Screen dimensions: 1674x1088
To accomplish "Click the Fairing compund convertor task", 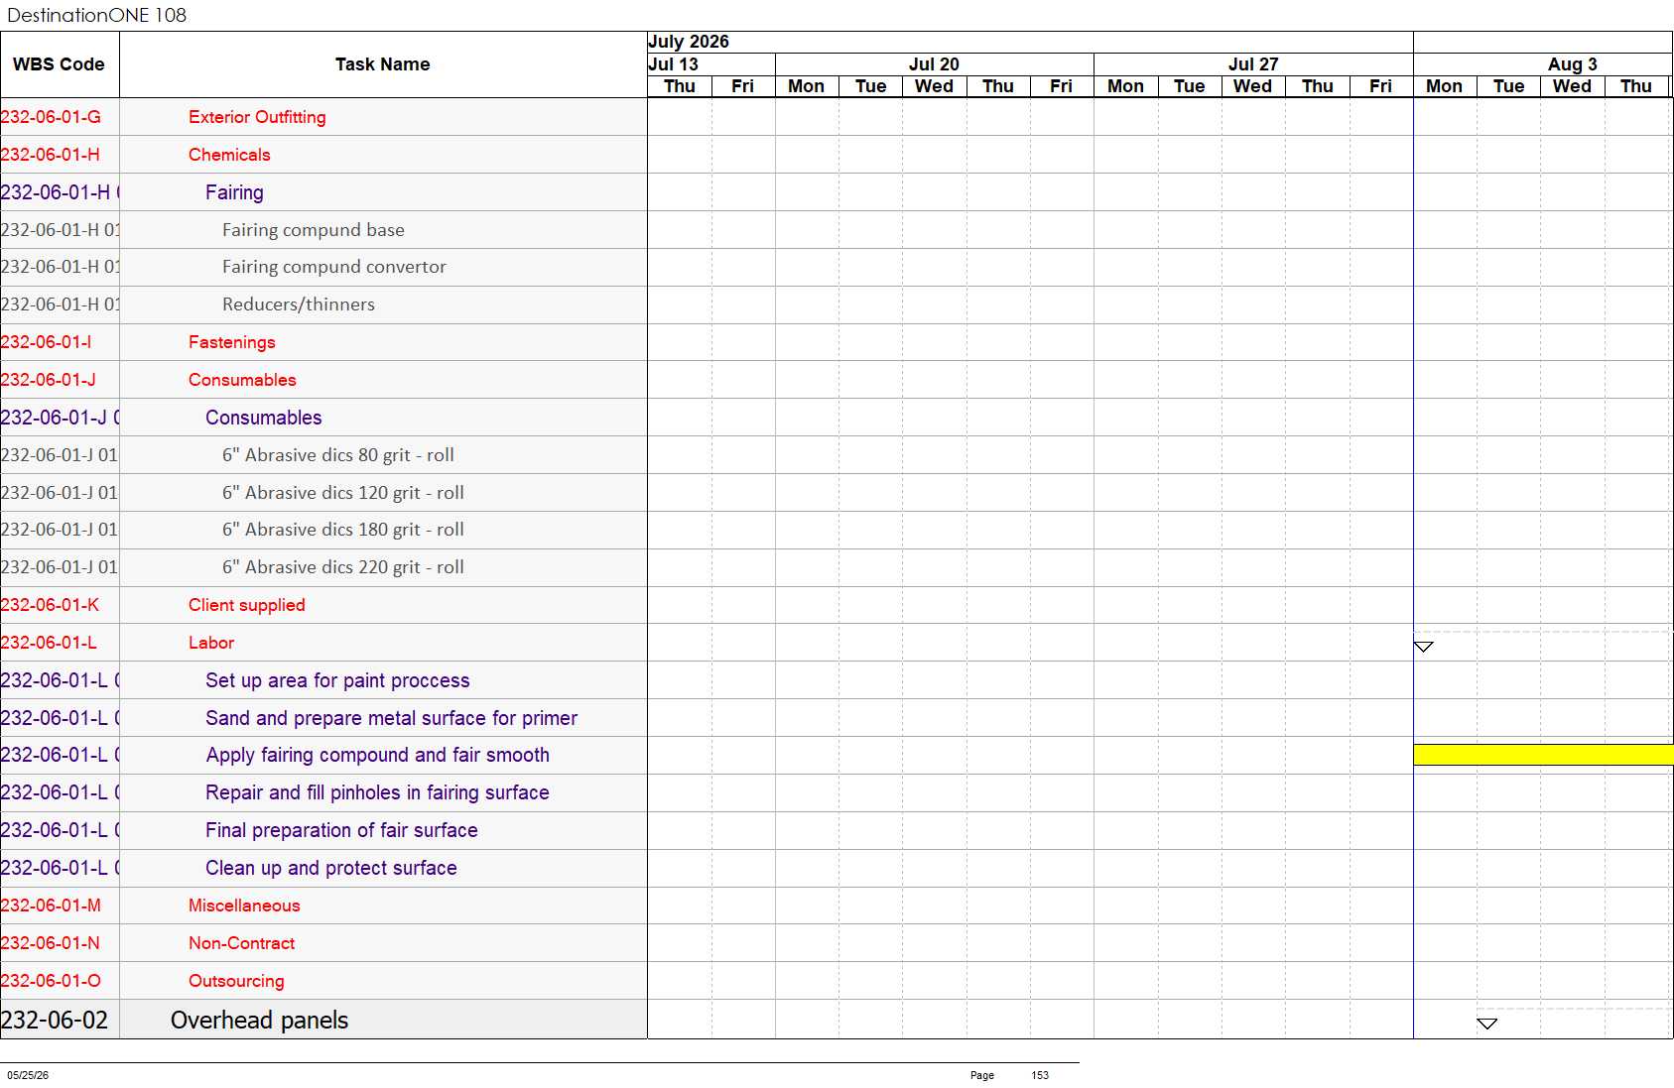I will [x=334, y=267].
